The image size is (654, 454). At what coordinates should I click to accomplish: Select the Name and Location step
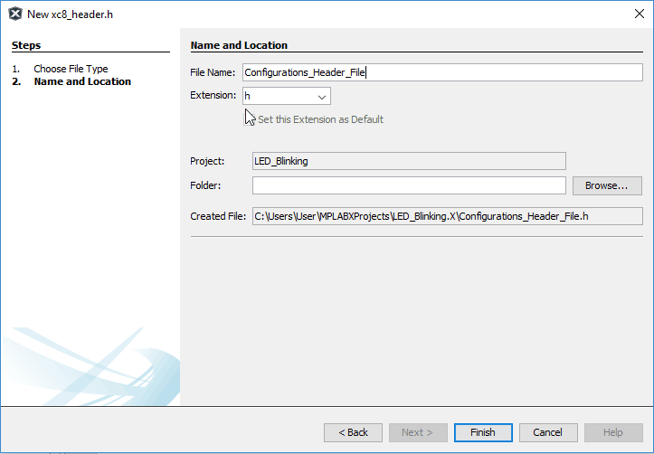point(82,81)
